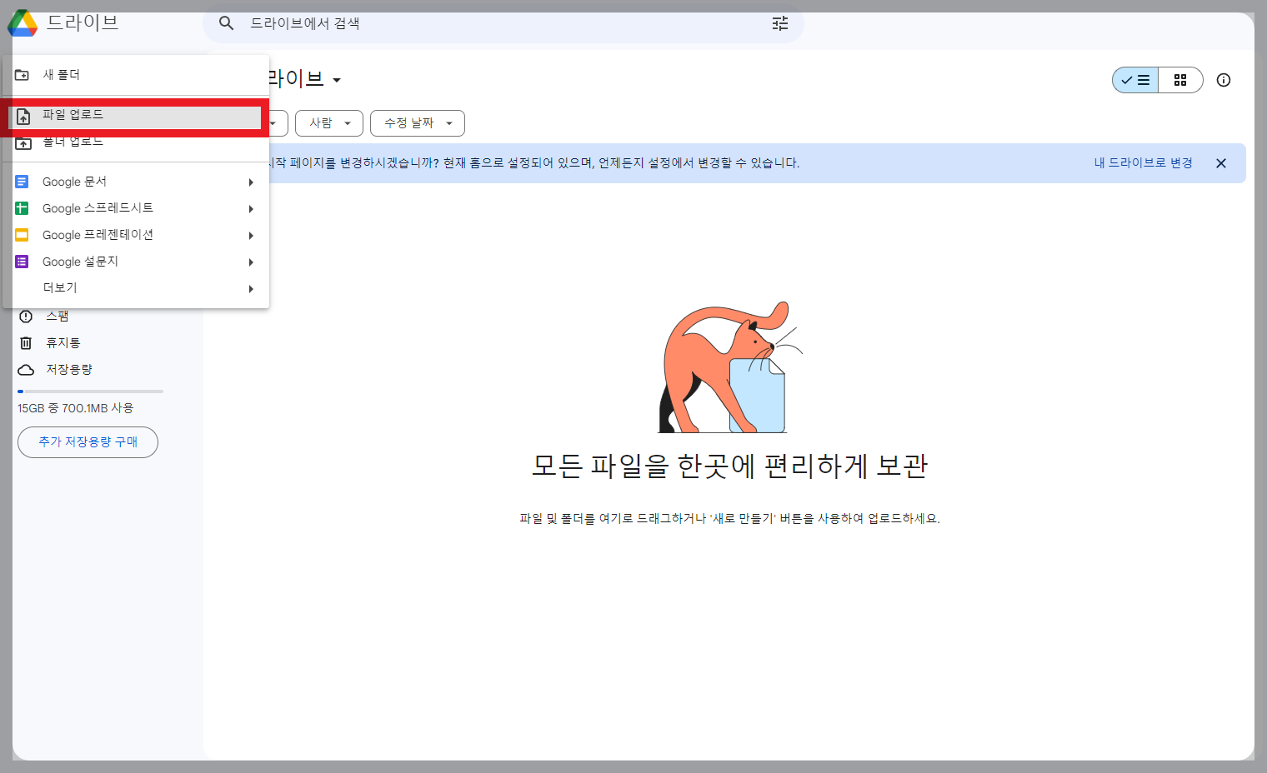This screenshot has width=1267, height=773.
Task: Show details via the info icon
Action: click(1224, 80)
